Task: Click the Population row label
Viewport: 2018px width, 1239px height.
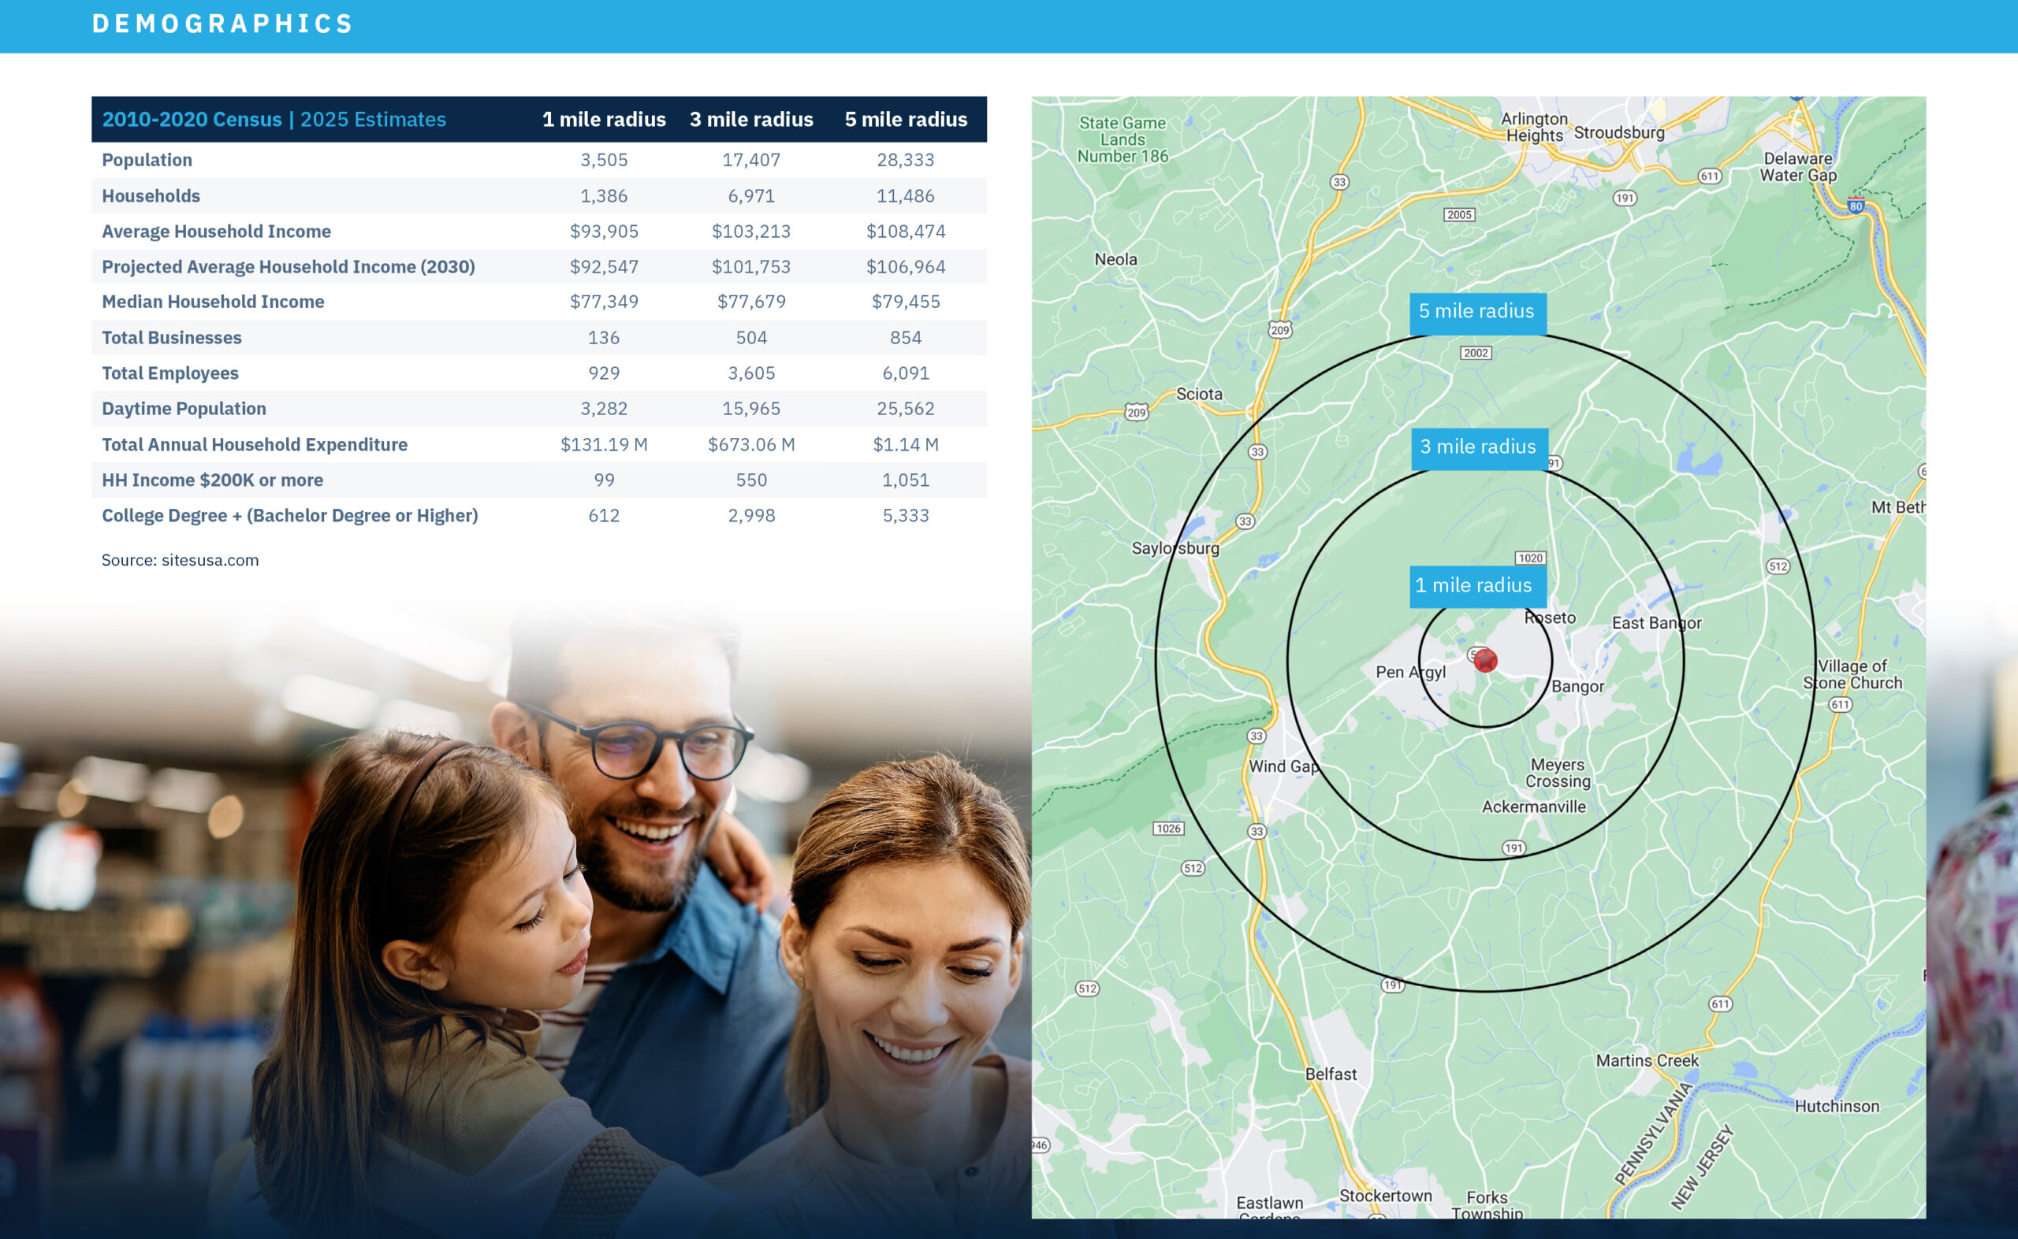Action: 147,160
